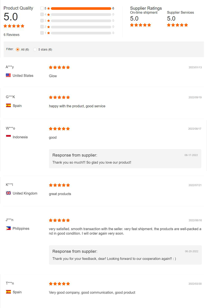Click Supplier Services rating stars
The width and height of the screenshot is (207, 308).
point(177,25)
